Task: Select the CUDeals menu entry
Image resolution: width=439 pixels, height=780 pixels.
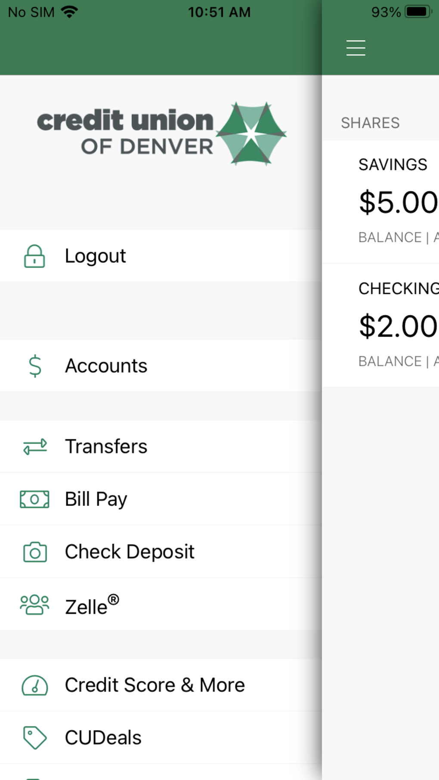Action: (x=103, y=738)
